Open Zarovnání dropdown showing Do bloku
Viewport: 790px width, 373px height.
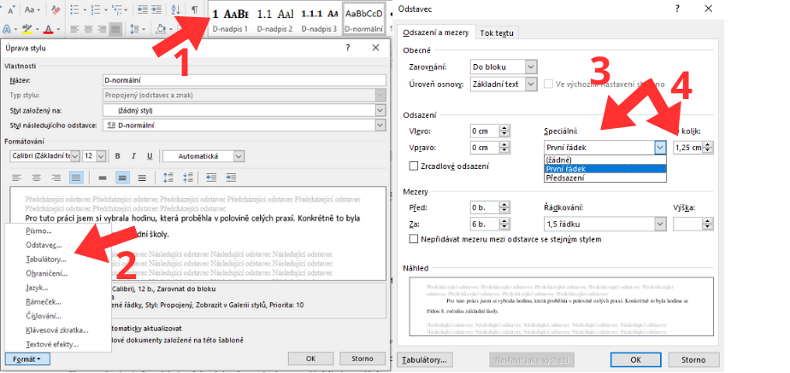[504, 67]
